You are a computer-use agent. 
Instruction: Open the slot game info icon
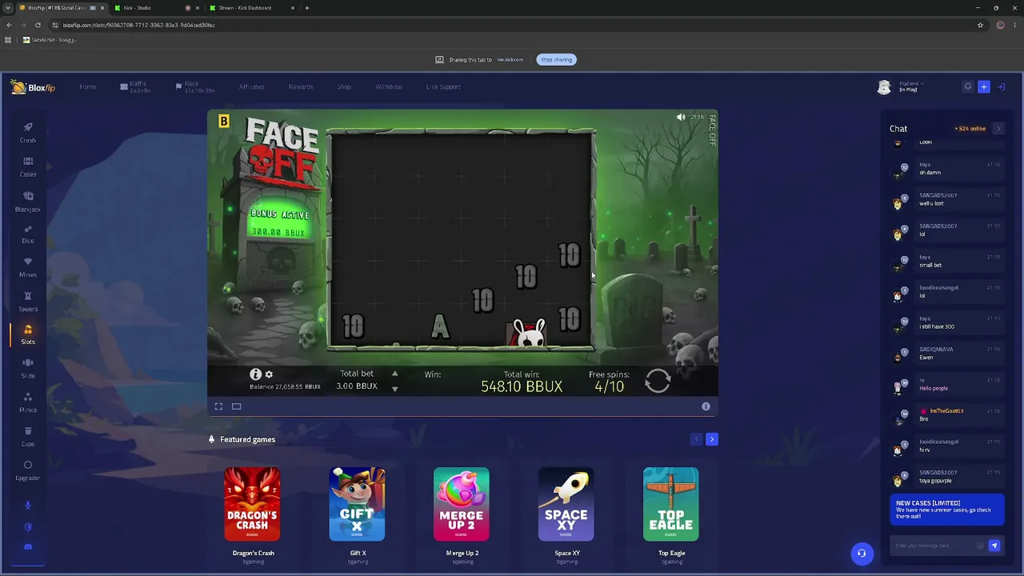[x=255, y=374]
